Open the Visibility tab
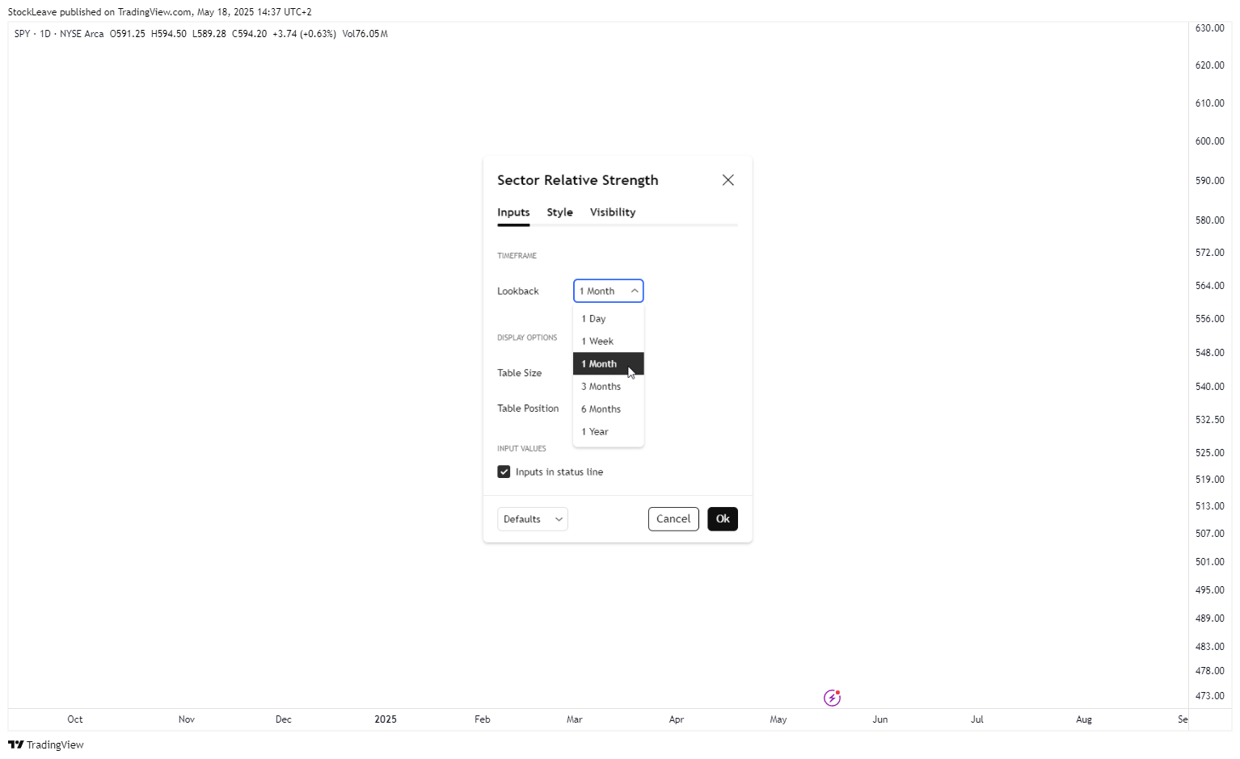This screenshot has width=1240, height=759. 613,212
